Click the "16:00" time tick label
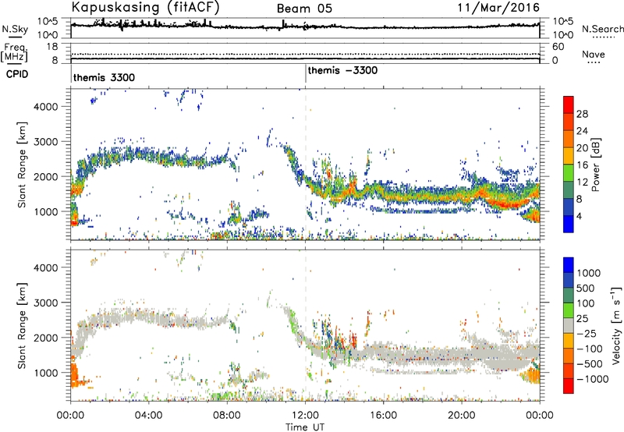The height and width of the screenshot is (432, 624). (383, 416)
